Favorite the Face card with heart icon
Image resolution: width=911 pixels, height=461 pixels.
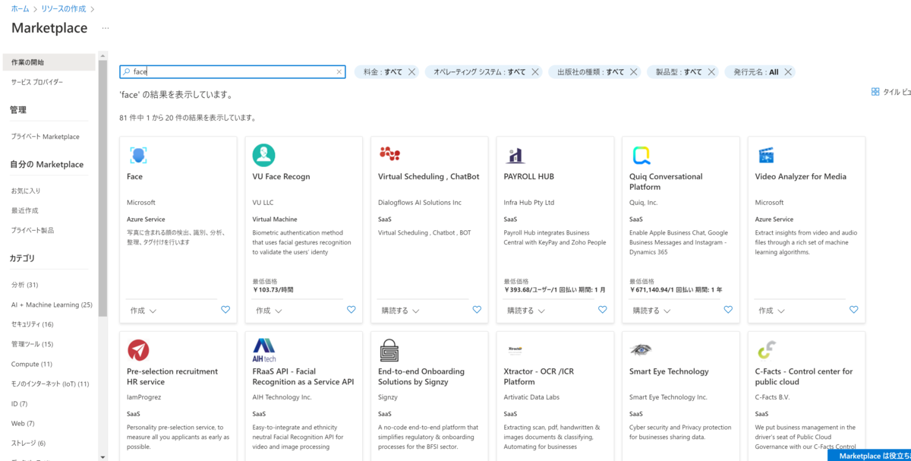225,310
